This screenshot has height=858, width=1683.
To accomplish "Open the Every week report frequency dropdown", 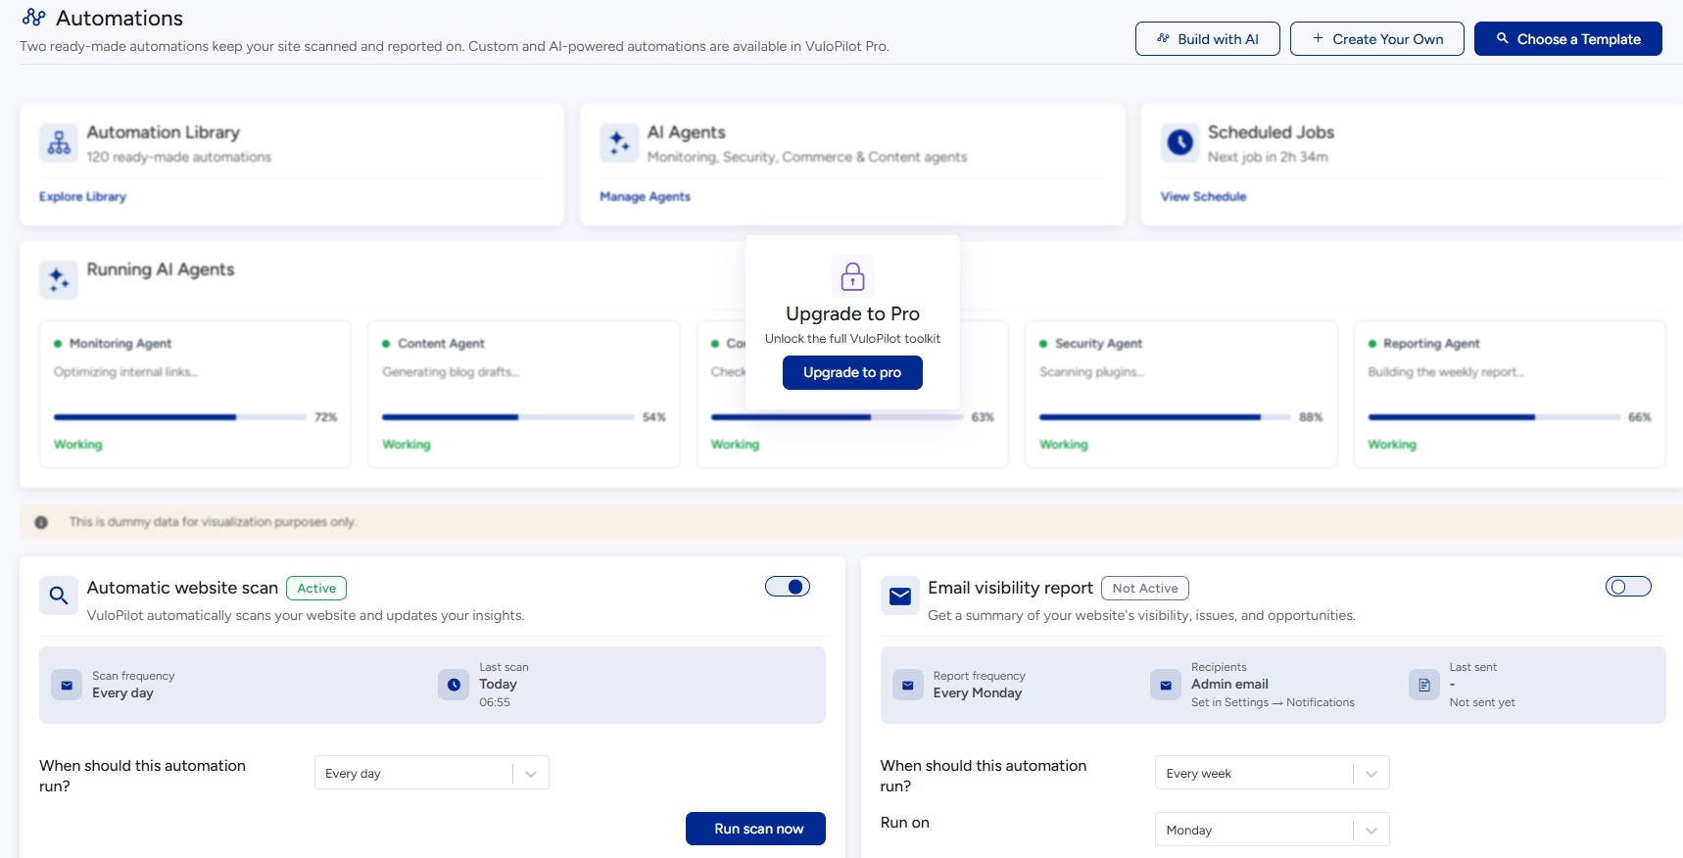I will [x=1273, y=773].
